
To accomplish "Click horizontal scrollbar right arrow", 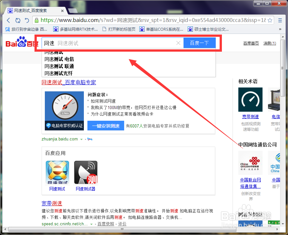I will [x=277, y=229].
